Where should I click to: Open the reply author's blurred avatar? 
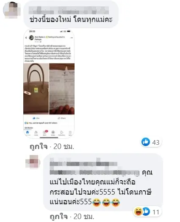click(33, 162)
